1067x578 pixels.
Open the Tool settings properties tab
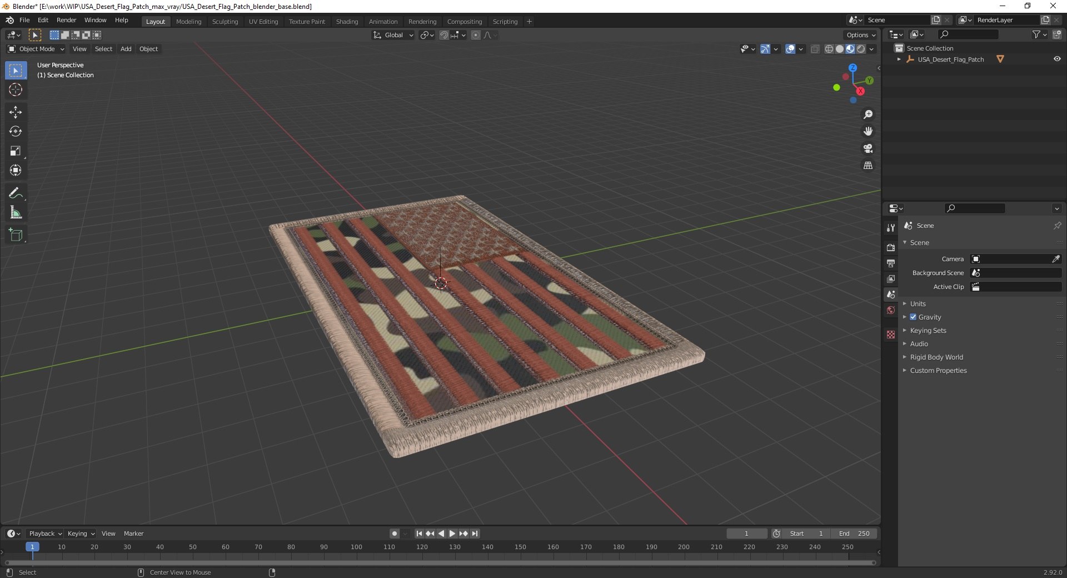click(x=891, y=228)
